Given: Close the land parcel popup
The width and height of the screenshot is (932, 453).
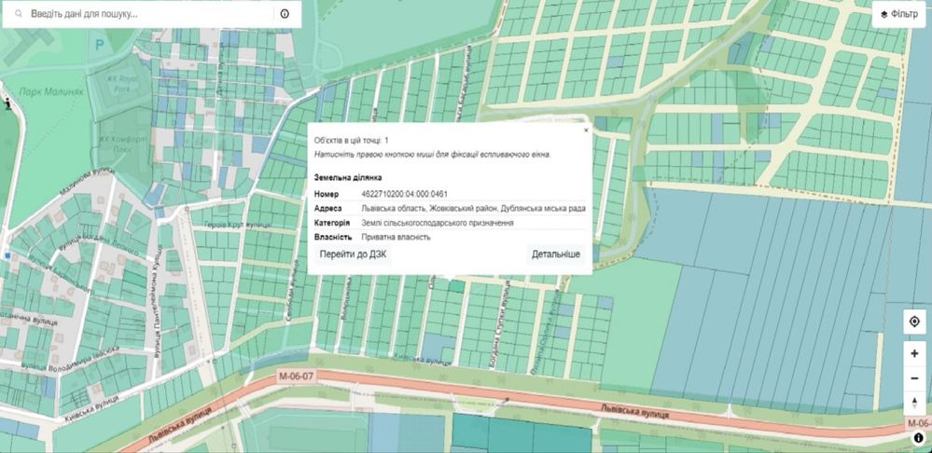Looking at the screenshot, I should click(586, 130).
